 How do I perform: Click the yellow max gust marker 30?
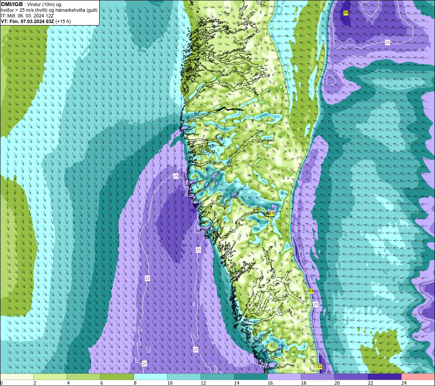346,13
